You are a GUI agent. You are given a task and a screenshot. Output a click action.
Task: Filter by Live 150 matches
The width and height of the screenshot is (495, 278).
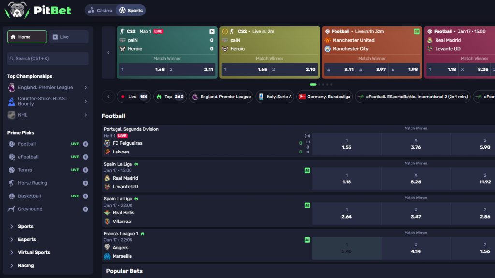(134, 97)
